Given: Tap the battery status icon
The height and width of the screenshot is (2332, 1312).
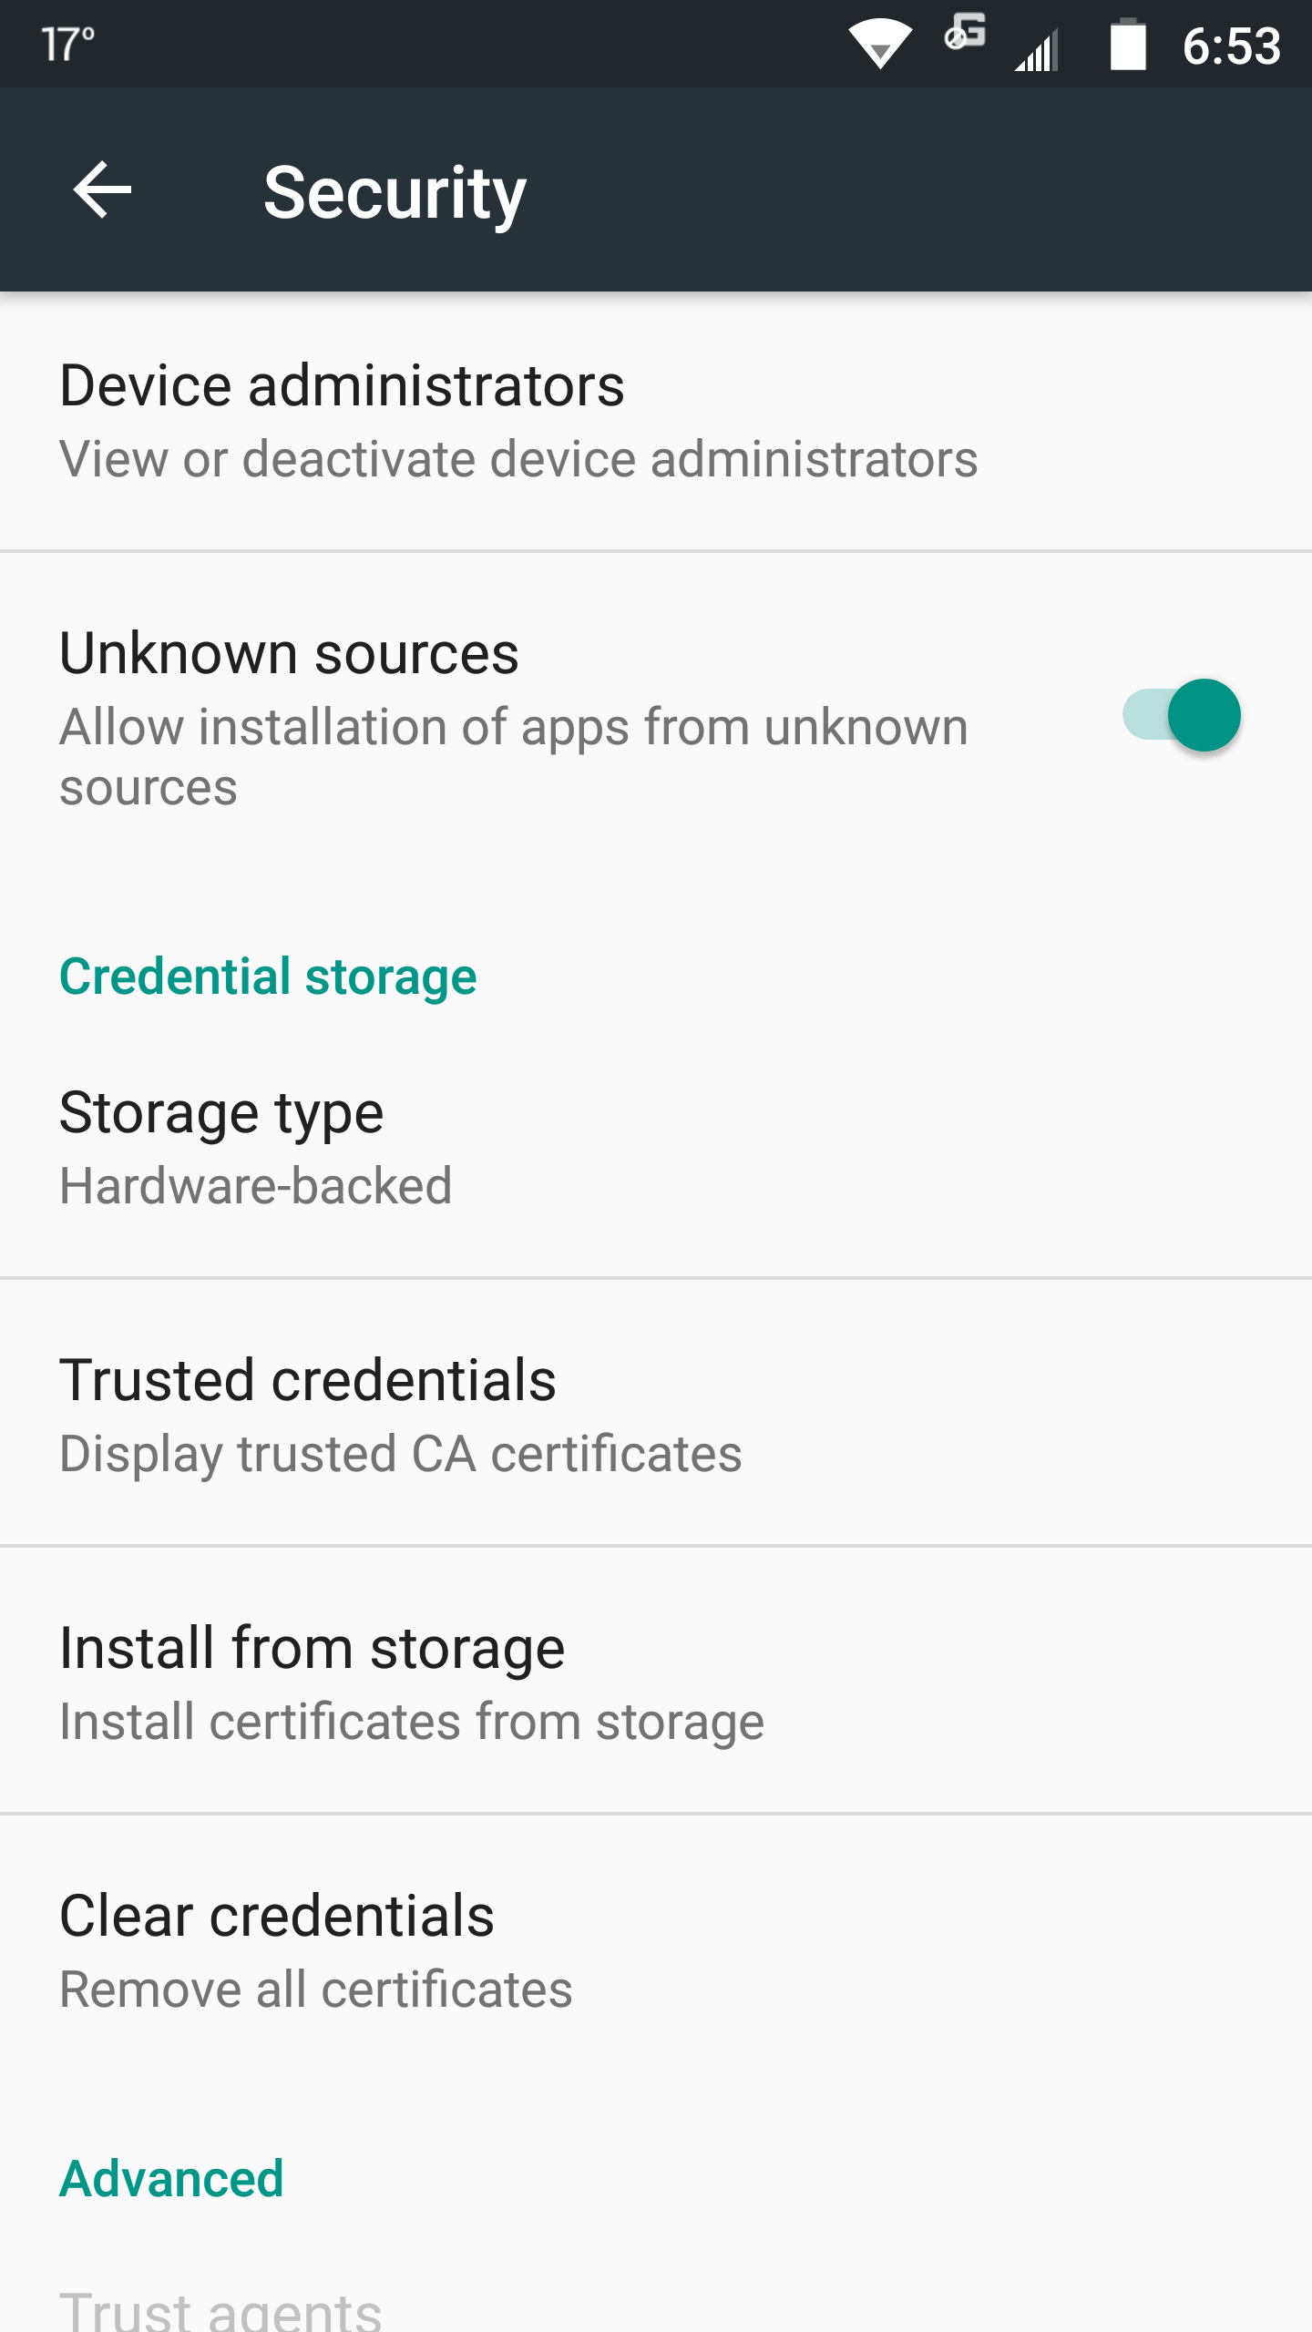Looking at the screenshot, I should [x=1127, y=44].
